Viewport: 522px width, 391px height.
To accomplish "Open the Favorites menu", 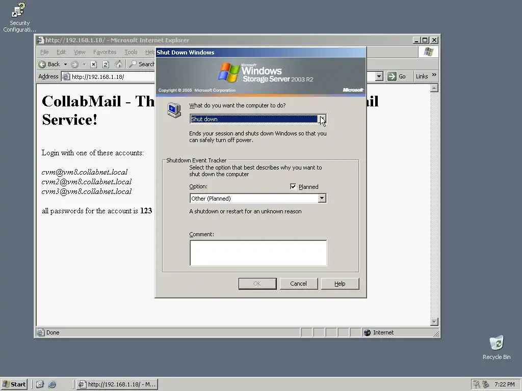I will click(105, 52).
